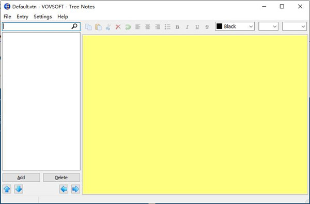Click the blue right arrow button

click(x=75, y=189)
